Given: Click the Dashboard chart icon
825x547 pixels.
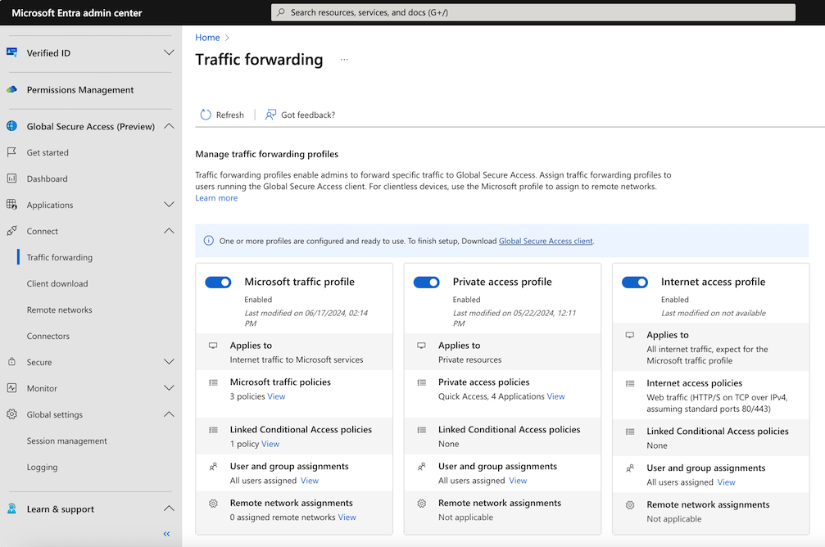Looking at the screenshot, I should pos(11,179).
